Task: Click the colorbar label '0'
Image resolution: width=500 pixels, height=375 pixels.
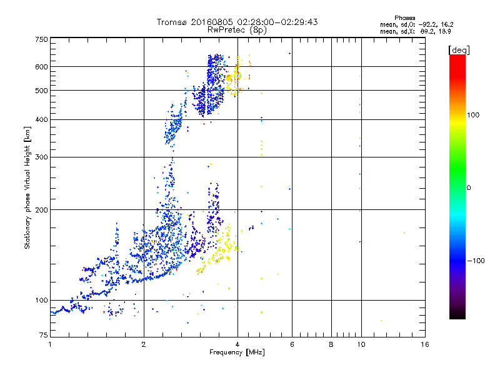Action: [x=469, y=187]
